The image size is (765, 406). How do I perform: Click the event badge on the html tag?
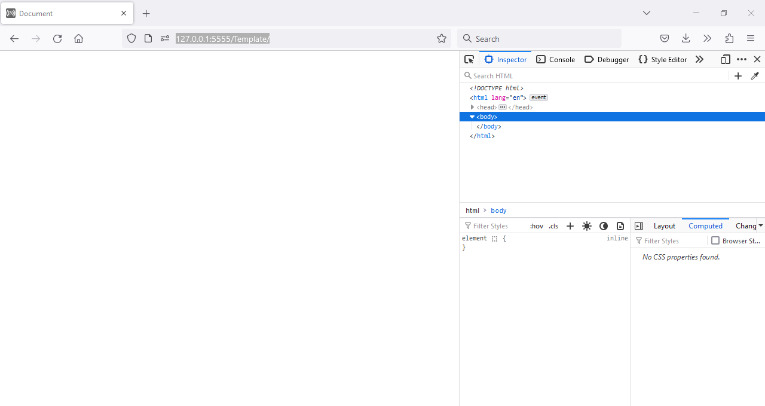[538, 97]
